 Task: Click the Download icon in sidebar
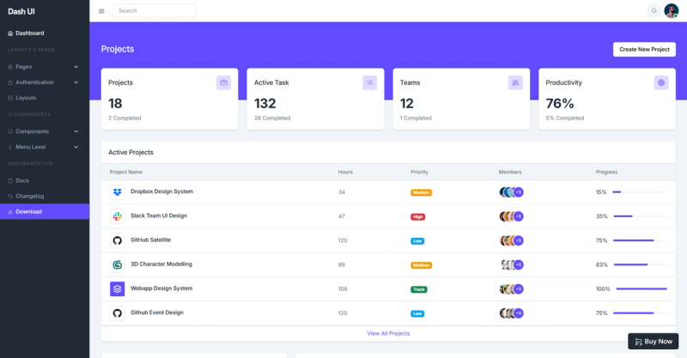tap(10, 212)
